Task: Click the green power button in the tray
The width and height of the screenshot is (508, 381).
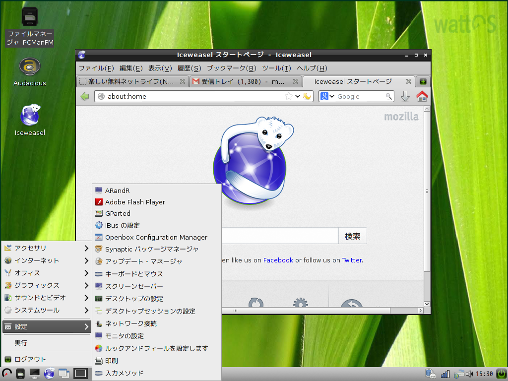Action: point(501,374)
